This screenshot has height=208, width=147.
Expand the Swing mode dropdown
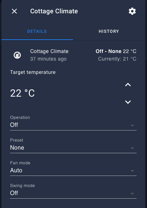point(73,191)
